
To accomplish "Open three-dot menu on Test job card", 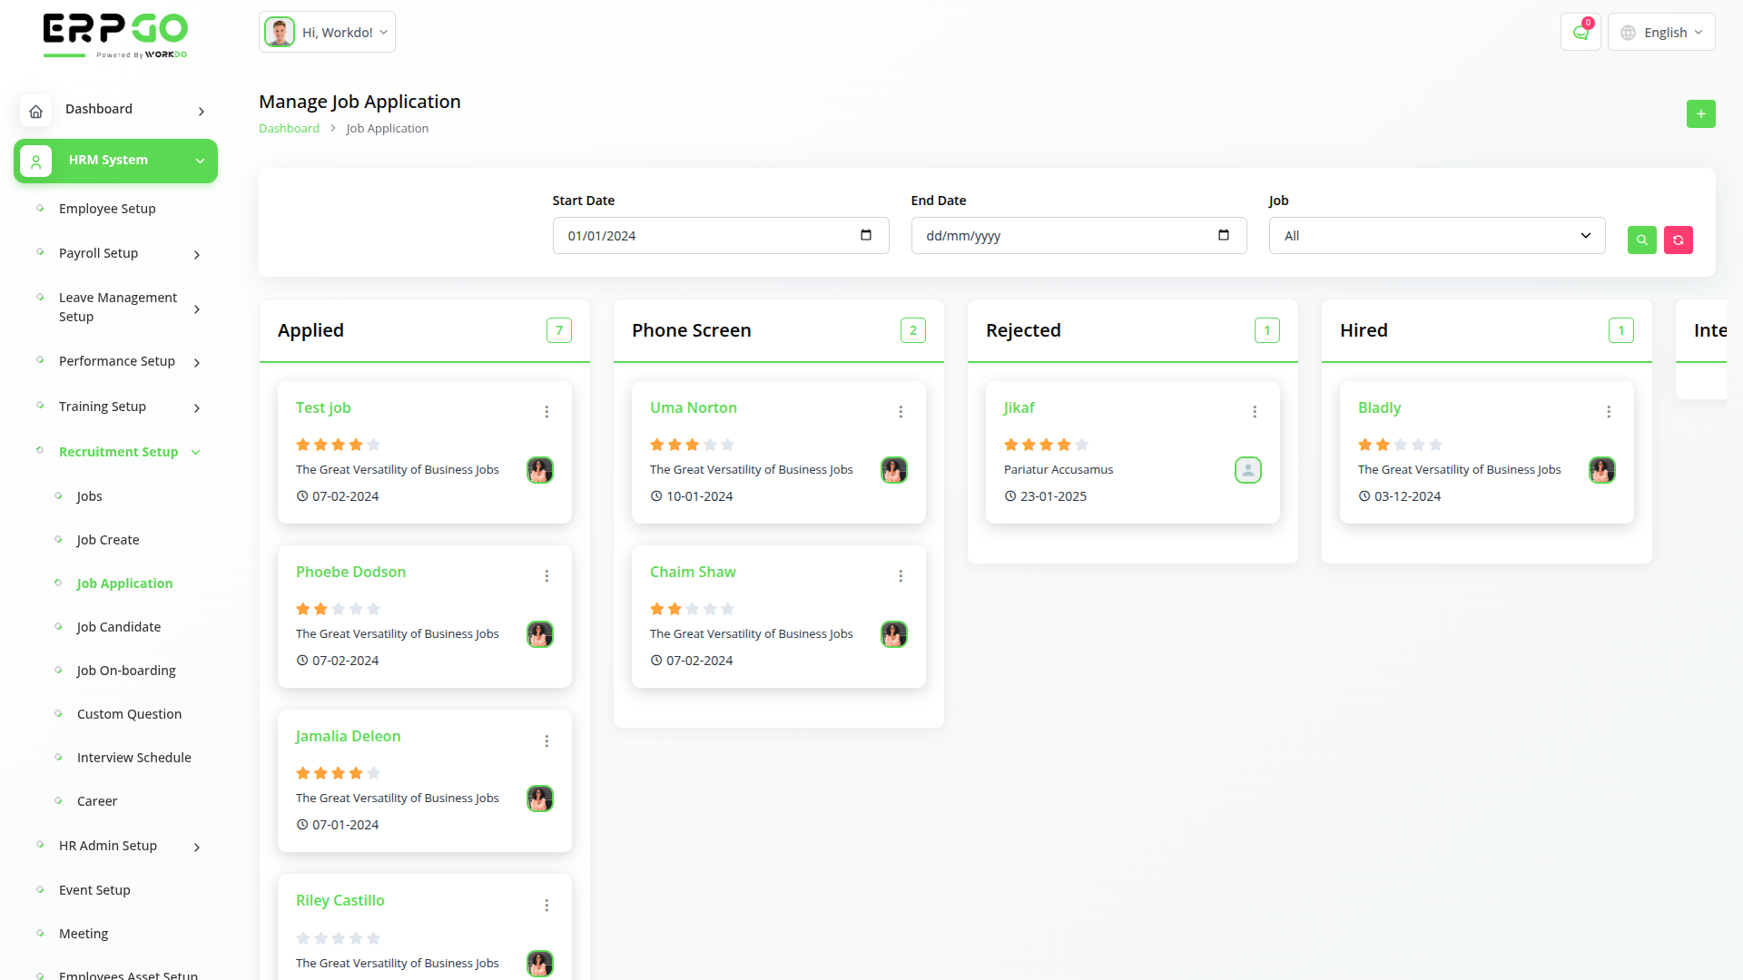I will pyautogui.click(x=547, y=412).
